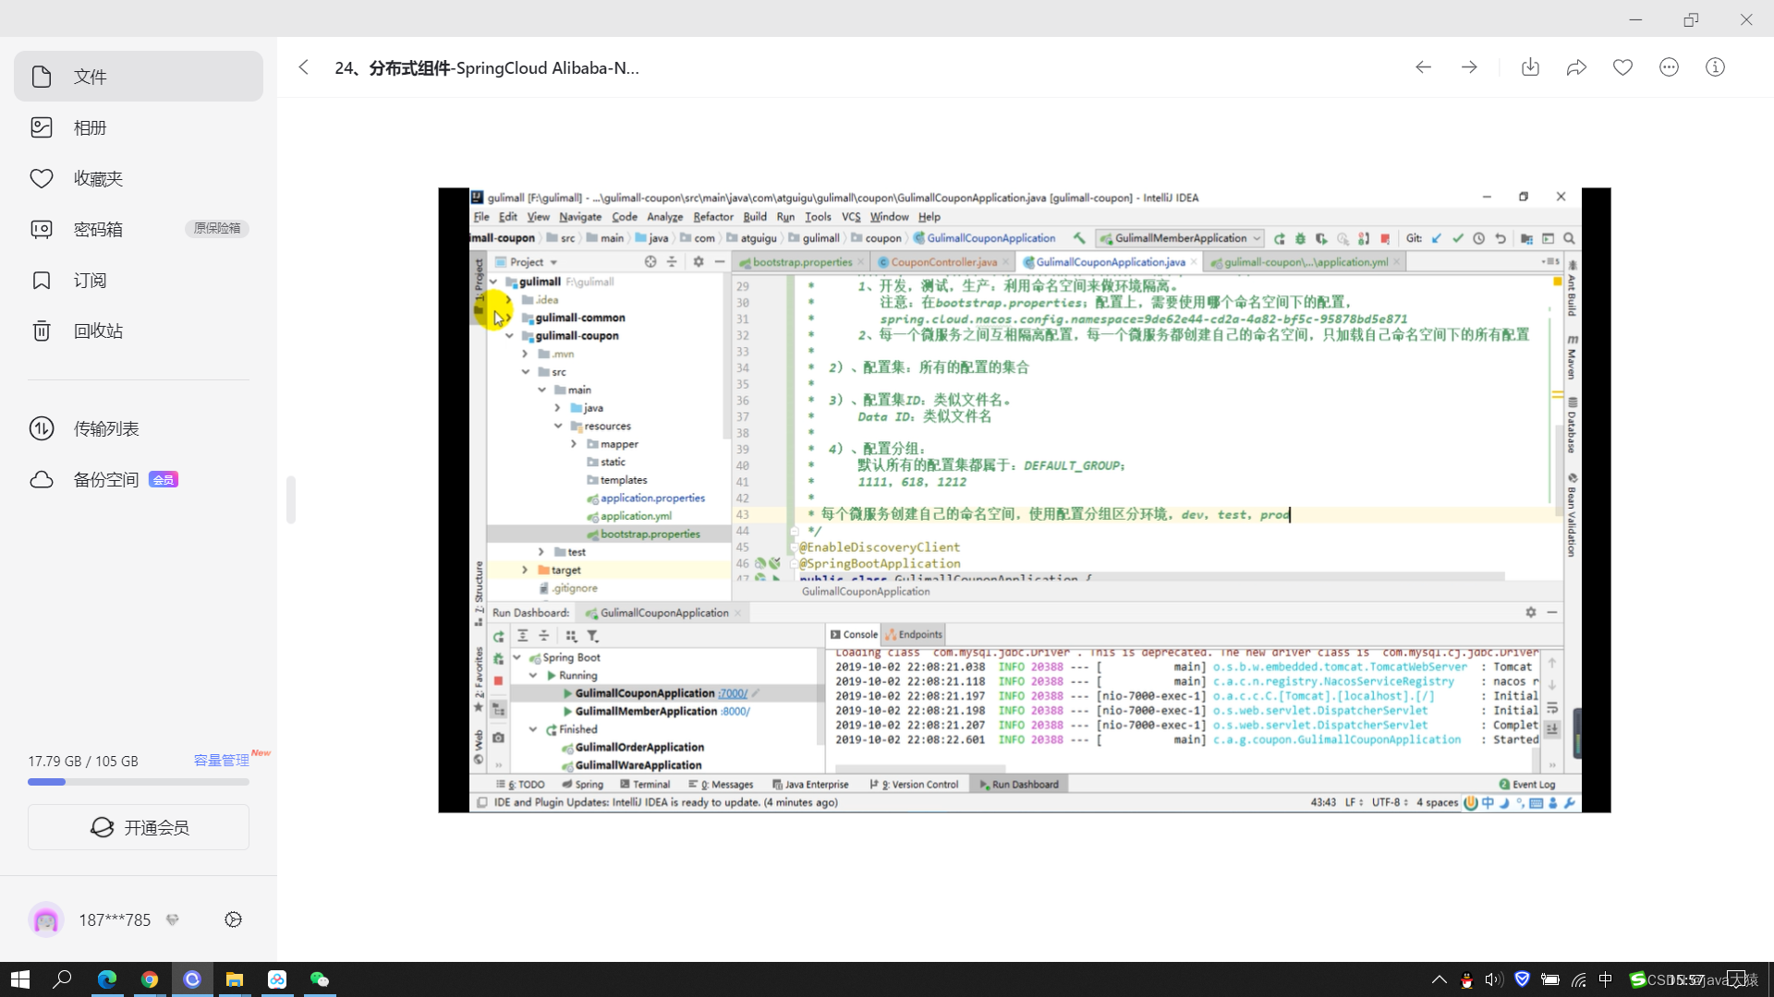Expand the target folder node in preview
1774x997 pixels.
(x=525, y=571)
